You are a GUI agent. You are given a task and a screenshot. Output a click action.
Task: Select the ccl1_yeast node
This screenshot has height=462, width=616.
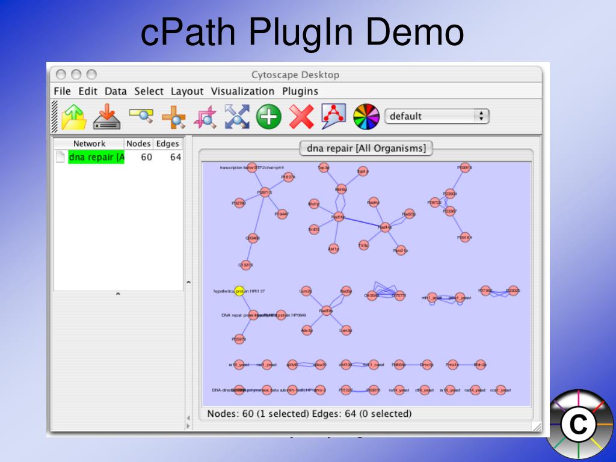coord(500,390)
